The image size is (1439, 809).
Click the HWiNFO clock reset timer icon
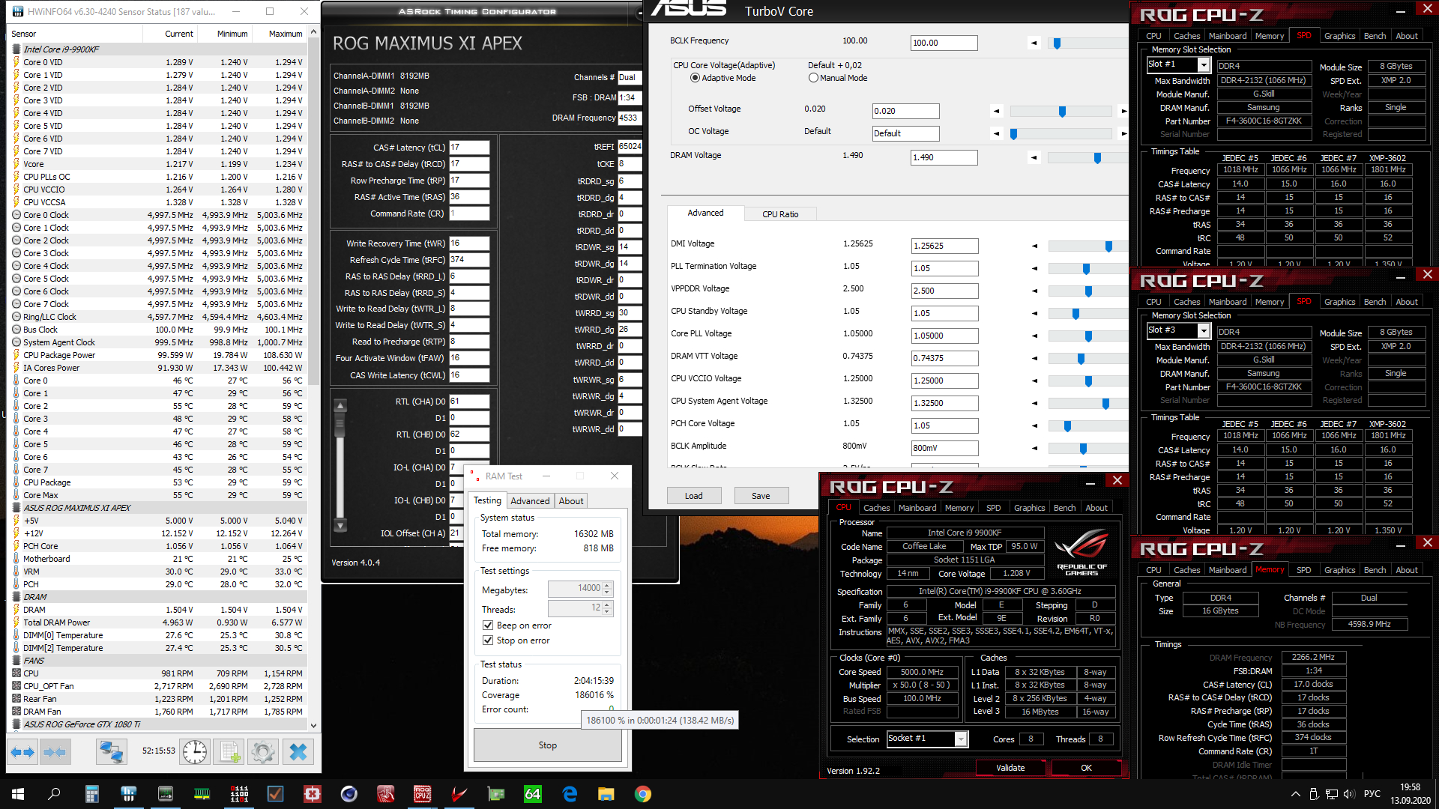195,751
